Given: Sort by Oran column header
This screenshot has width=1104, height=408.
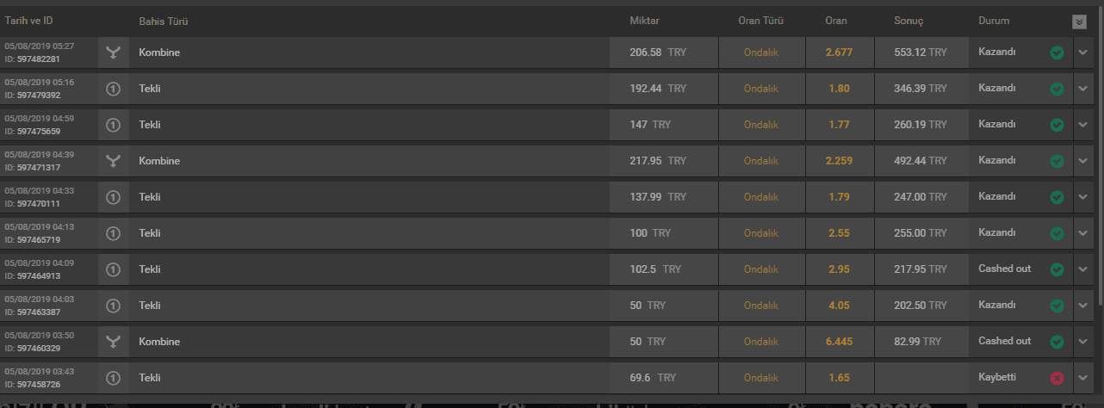Looking at the screenshot, I should coord(836,20).
